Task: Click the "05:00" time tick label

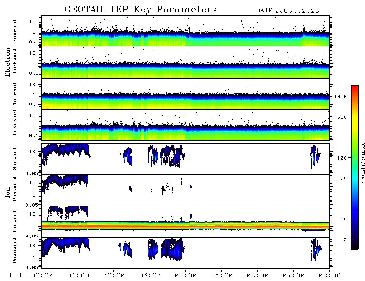Action: point(222,275)
